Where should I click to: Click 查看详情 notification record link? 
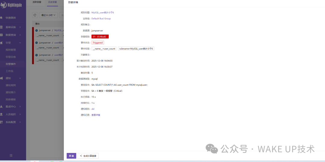coord(96,115)
